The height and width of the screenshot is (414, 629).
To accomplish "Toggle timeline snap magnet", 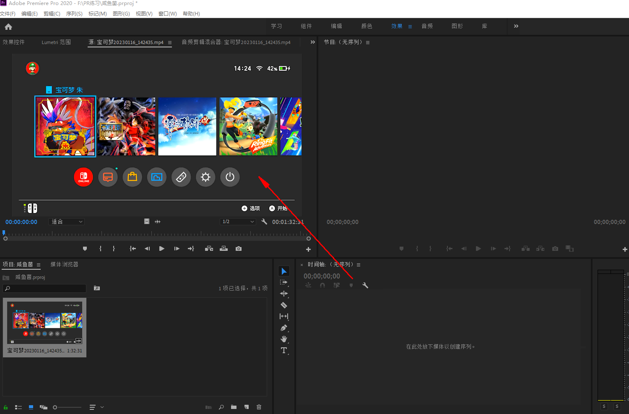I will (322, 285).
